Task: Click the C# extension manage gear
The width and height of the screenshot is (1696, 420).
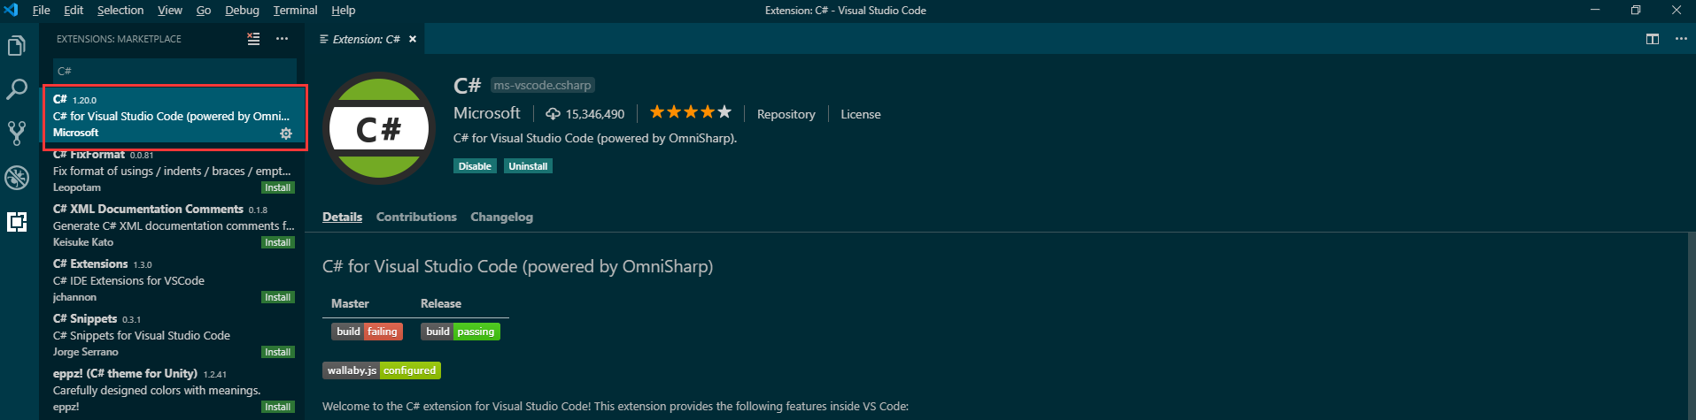Action: tap(286, 134)
